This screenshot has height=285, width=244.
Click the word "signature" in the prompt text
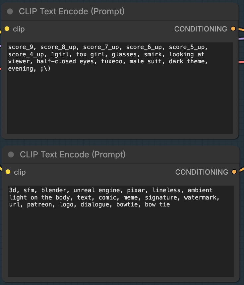pyautogui.click(x=162, y=198)
